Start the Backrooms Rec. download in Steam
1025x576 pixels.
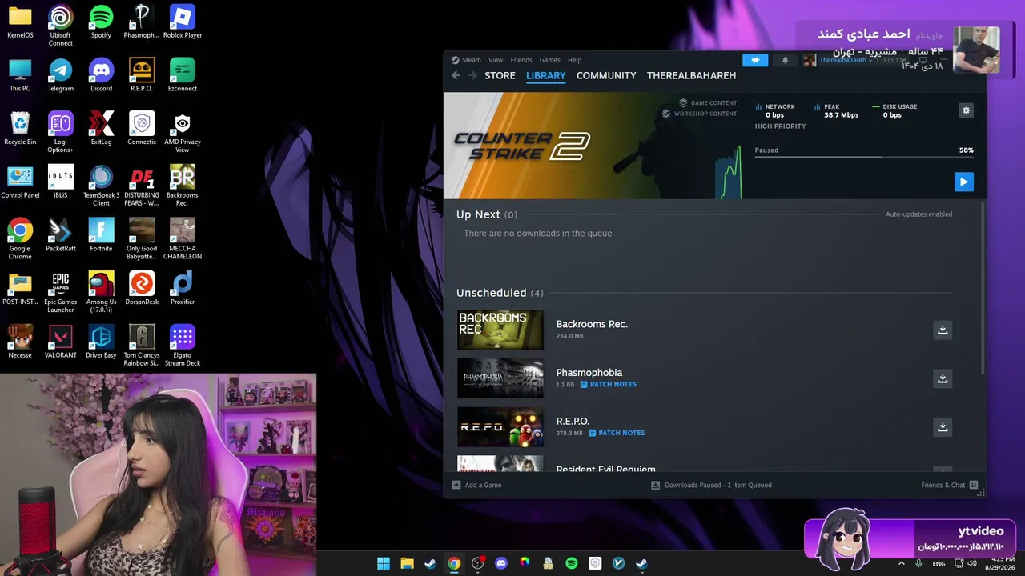[943, 330]
